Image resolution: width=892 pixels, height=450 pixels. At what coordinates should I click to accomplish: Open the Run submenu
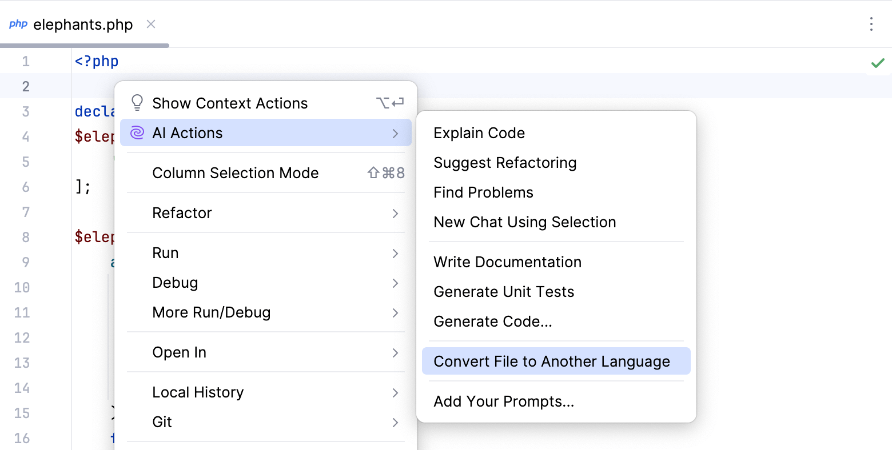[165, 252]
